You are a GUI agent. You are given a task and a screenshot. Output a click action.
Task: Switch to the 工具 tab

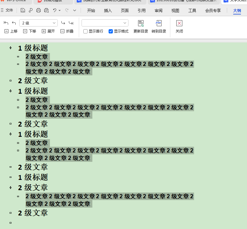coord(192,11)
